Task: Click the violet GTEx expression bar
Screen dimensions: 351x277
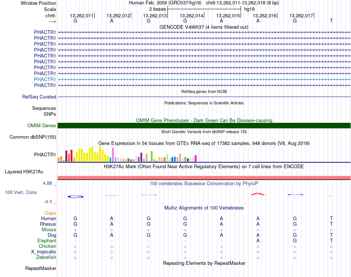Action: tap(113, 155)
